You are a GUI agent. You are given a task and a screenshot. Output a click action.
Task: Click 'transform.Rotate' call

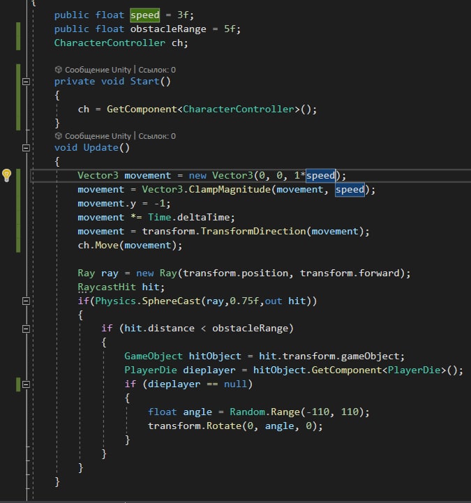195,426
